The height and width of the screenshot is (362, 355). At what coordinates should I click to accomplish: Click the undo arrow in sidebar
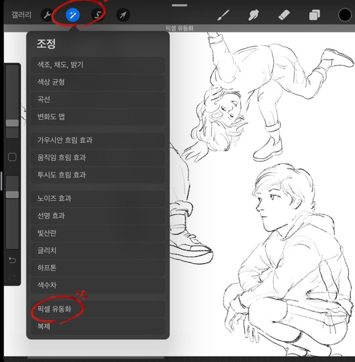(12, 260)
